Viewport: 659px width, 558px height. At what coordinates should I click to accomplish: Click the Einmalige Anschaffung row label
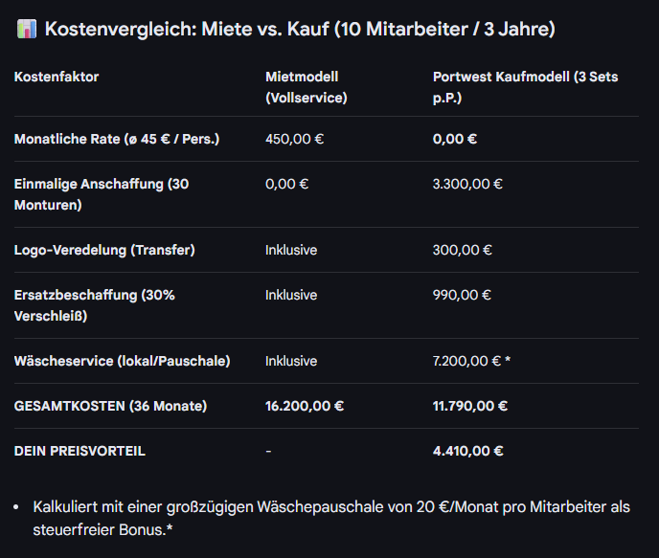[x=102, y=194]
